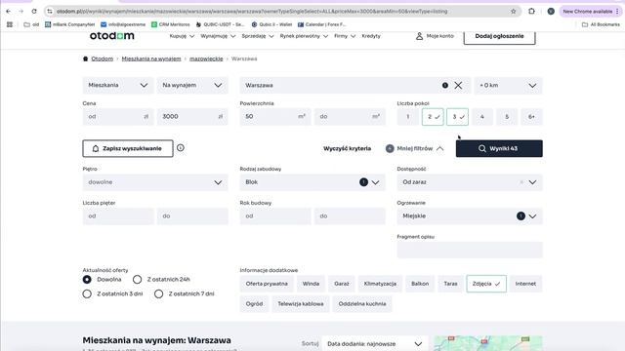Screen dimensions: 625x351
Task: Open mazowieckie breadcrumb link
Action: click(206, 58)
